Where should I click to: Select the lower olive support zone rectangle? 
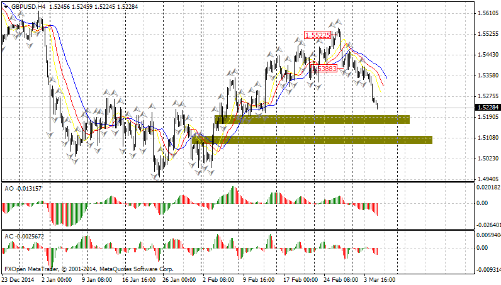[x=312, y=140]
